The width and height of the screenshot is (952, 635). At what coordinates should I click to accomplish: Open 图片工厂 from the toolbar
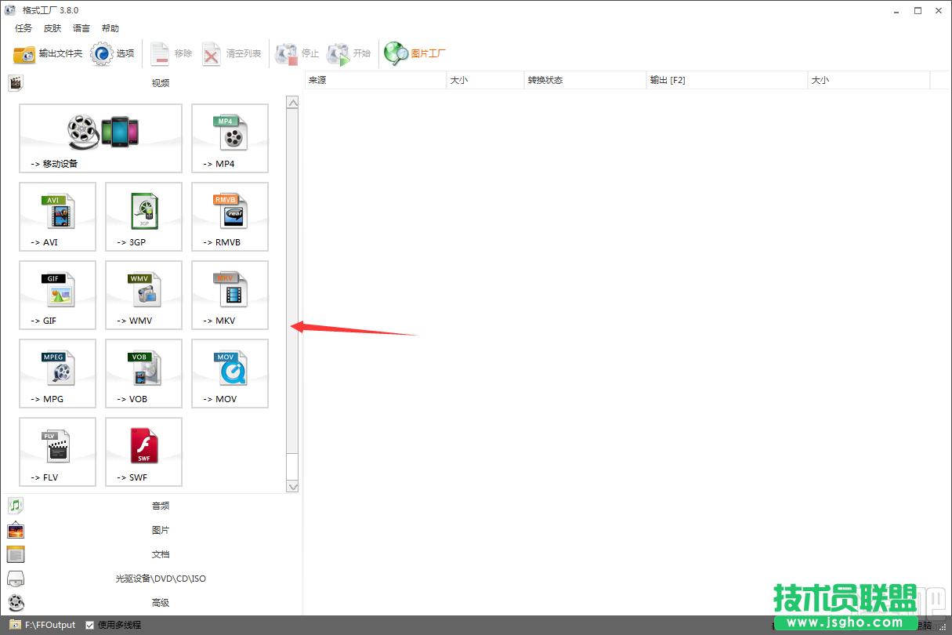point(415,53)
